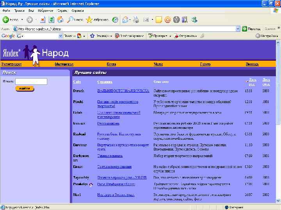
Task: Open Google toolbar Закладки star
Action: point(92,36)
